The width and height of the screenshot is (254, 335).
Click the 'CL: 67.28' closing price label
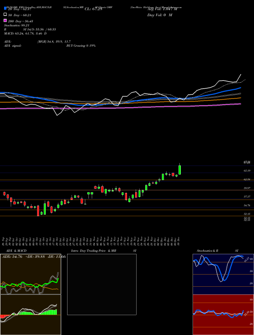(x=93, y=9)
